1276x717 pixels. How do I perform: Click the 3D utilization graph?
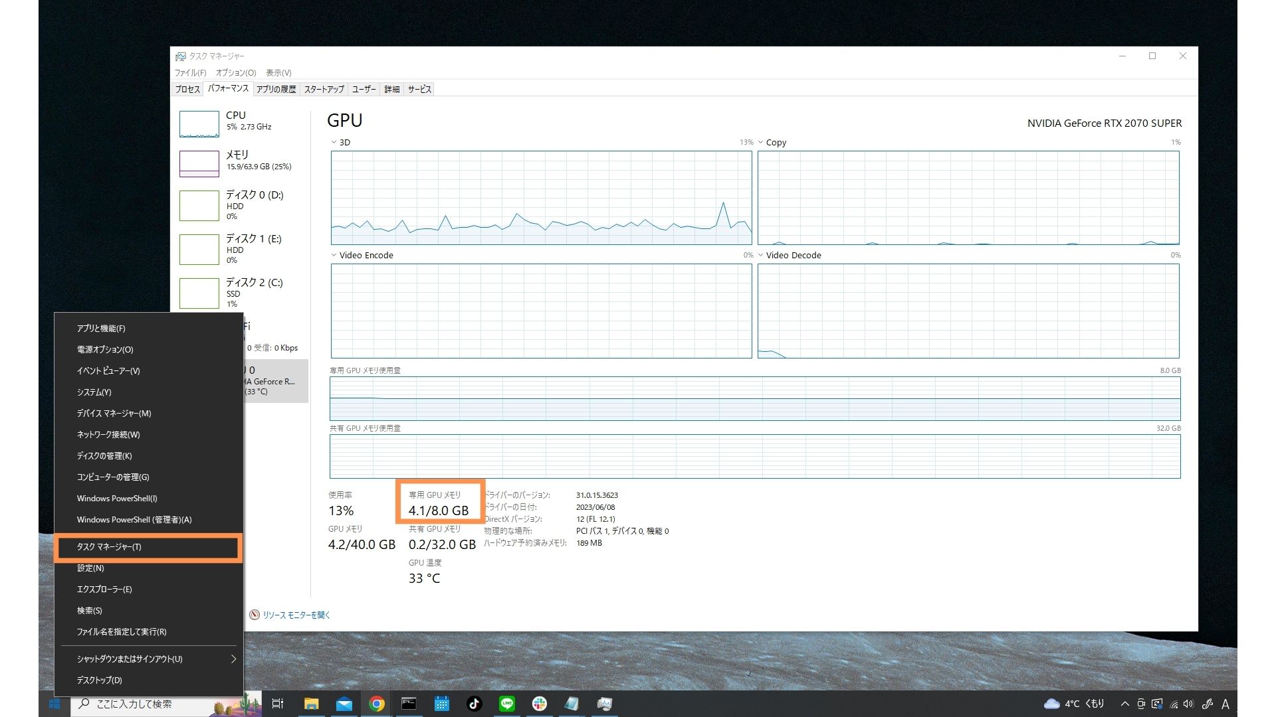pyautogui.click(x=541, y=198)
